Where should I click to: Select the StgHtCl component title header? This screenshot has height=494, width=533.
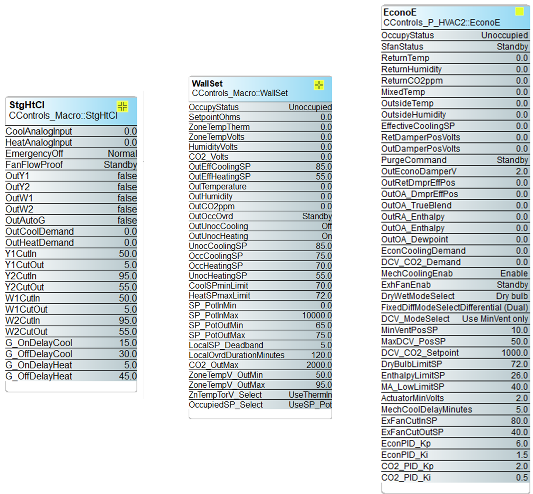[x=27, y=105]
